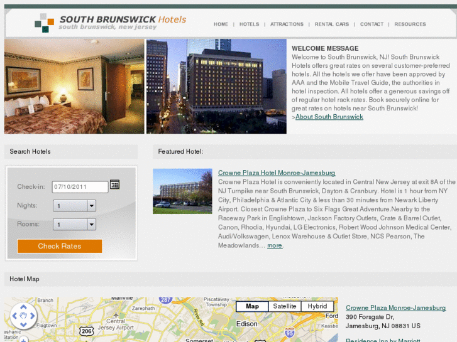This screenshot has height=342, width=457.
Task: Go to the Home menu item
Action: [x=221, y=24]
